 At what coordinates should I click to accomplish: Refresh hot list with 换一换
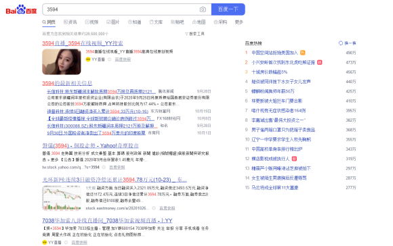pos(348,43)
